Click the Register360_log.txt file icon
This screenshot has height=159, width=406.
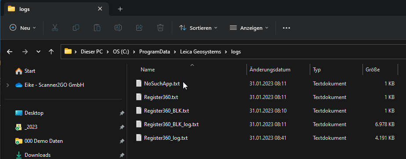click(139, 138)
